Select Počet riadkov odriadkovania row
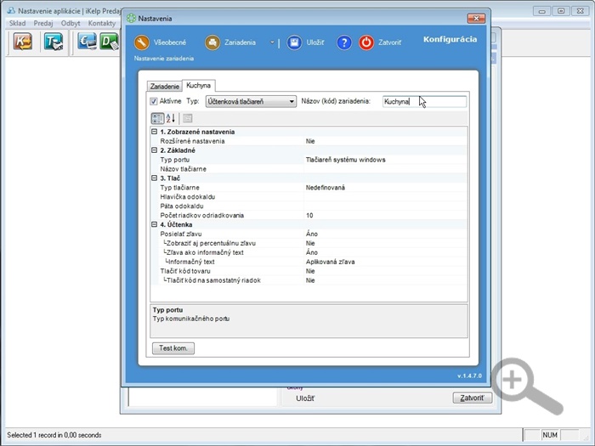The width and height of the screenshot is (595, 446). [x=309, y=216]
